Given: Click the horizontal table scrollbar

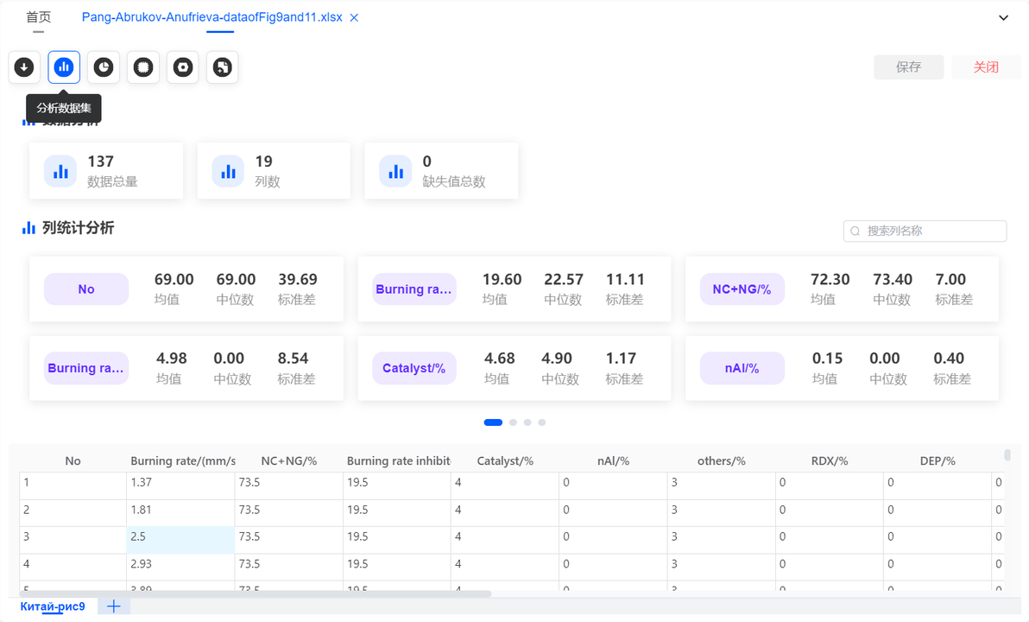Looking at the screenshot, I should (256, 593).
